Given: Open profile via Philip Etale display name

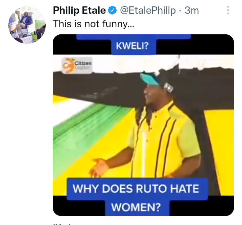Looking at the screenshot, I should (x=79, y=10).
